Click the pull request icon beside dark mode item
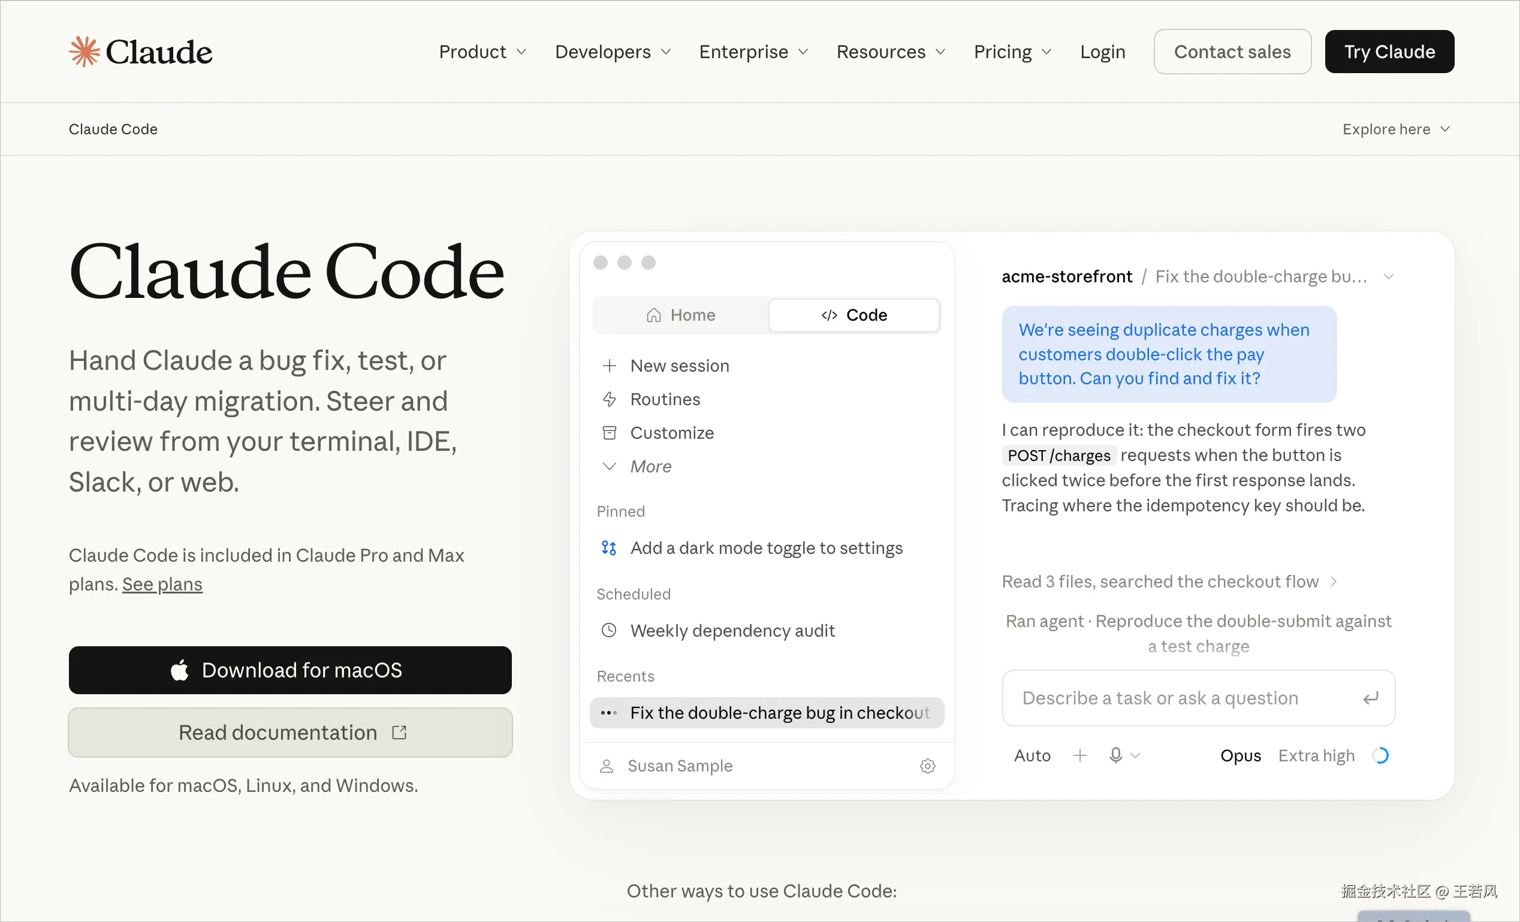The height and width of the screenshot is (922, 1520). [x=609, y=548]
